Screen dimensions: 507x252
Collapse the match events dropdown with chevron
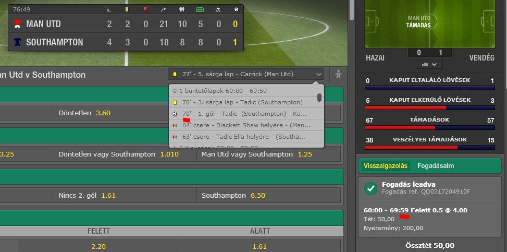(319, 74)
